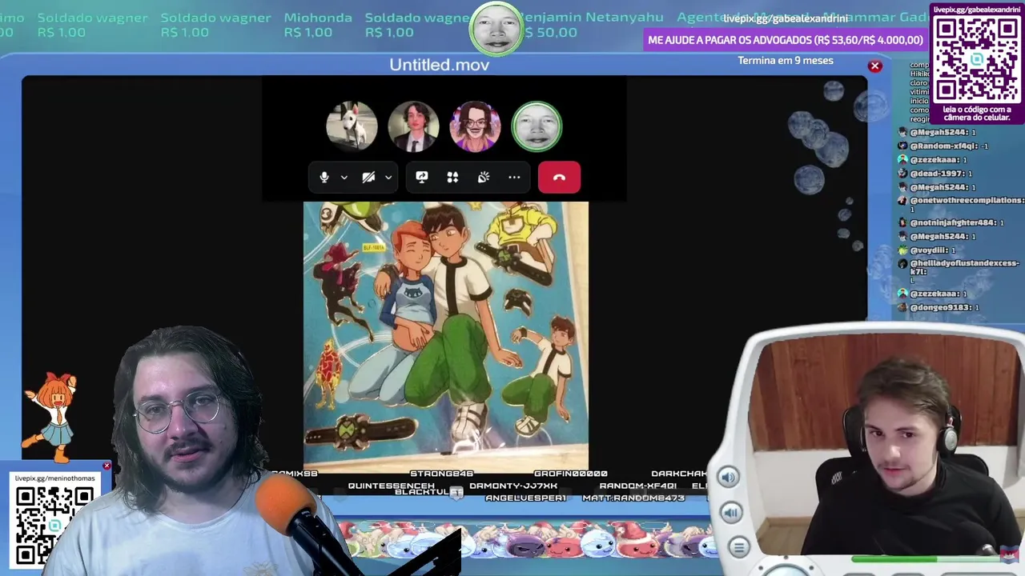Select DAMONTY-JJ7XK in the name ticker
The height and width of the screenshot is (576, 1025).
pyautogui.click(x=513, y=486)
